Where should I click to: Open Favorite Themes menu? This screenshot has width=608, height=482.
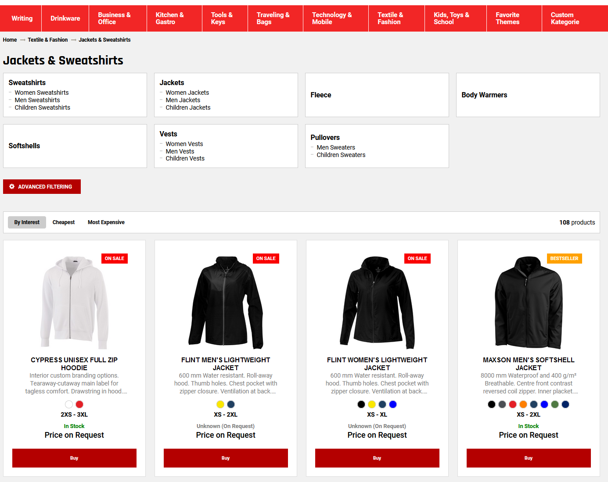pyautogui.click(x=514, y=18)
